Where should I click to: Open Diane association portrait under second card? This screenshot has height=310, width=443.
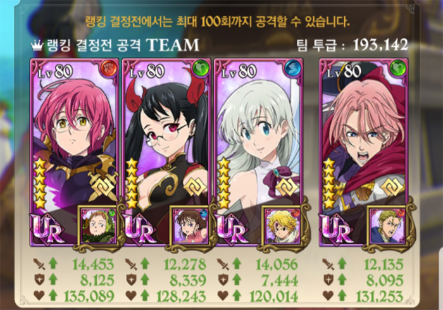point(190,226)
